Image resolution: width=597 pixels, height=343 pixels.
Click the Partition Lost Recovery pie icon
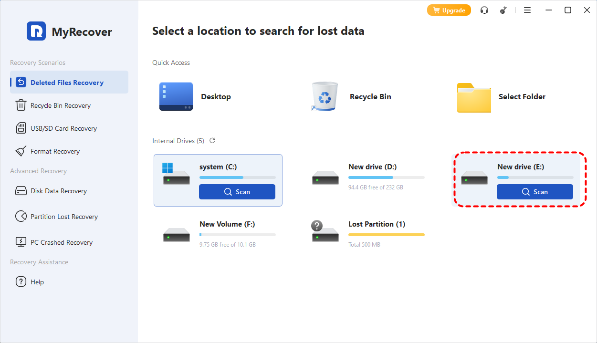21,217
